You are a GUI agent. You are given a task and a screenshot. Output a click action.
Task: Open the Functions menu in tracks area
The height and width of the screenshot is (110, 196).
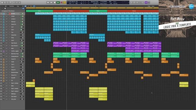coord(12,6)
